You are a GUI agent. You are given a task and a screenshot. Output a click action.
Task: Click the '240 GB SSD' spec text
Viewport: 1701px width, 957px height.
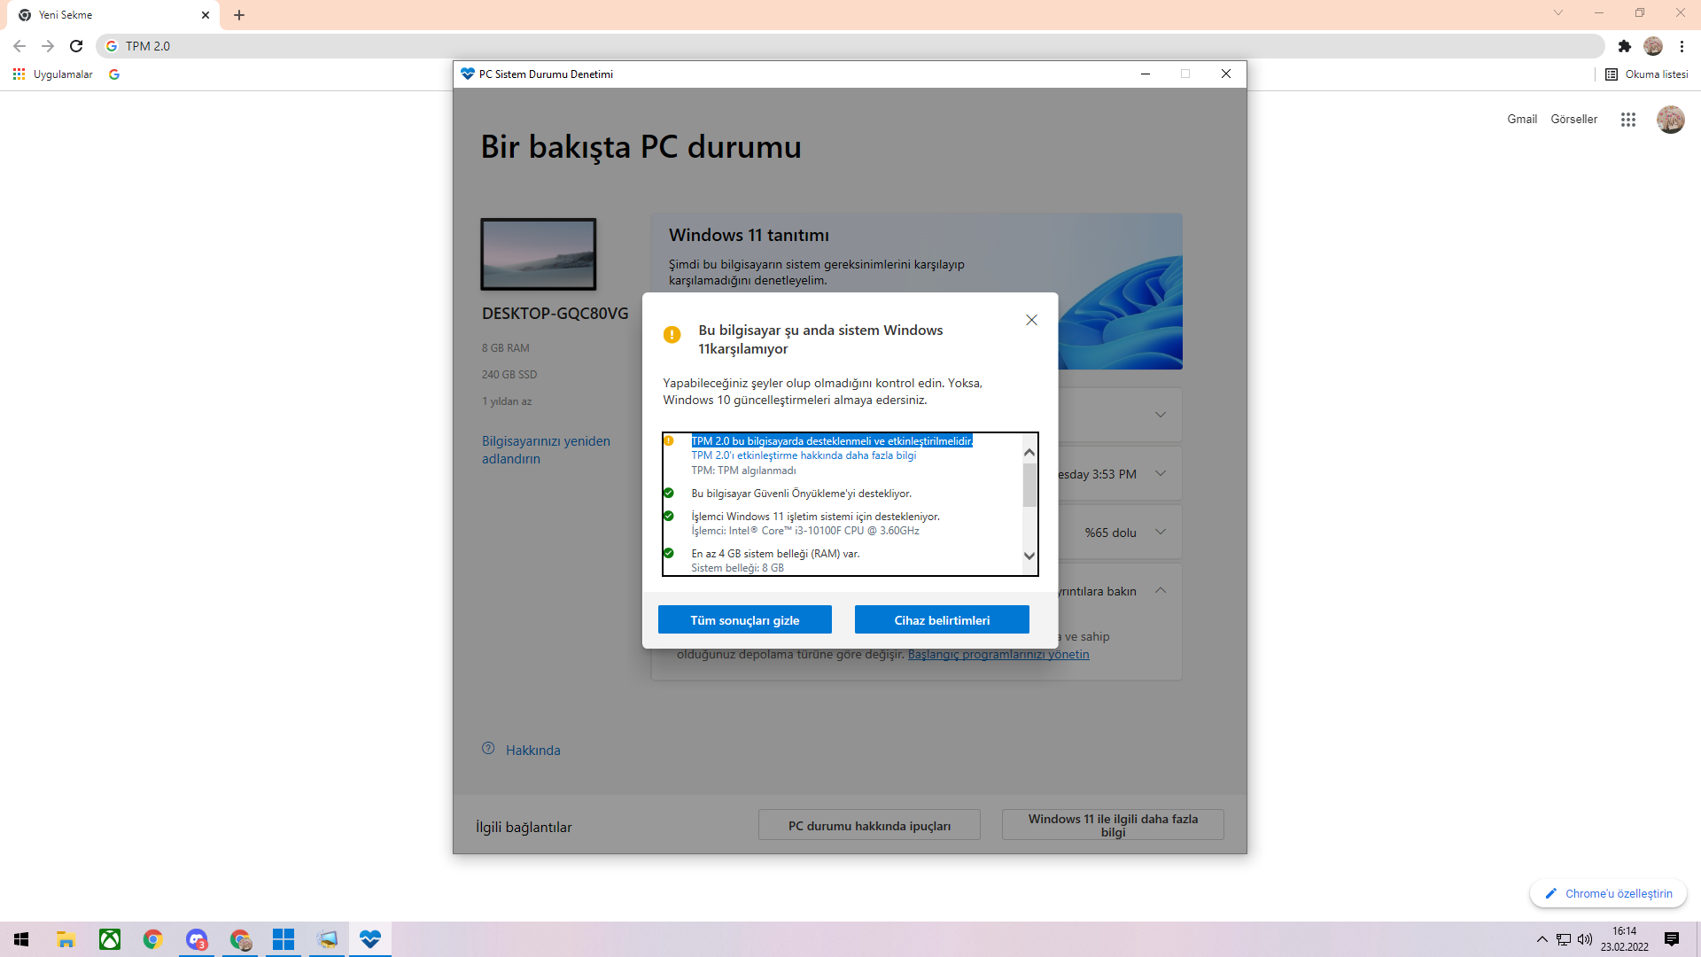pos(509,375)
